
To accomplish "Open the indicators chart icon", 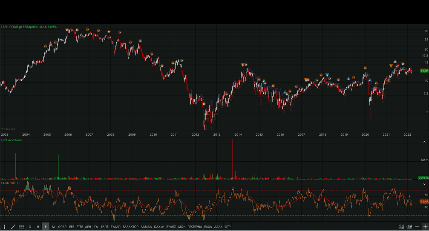I will tap(401, 226).
